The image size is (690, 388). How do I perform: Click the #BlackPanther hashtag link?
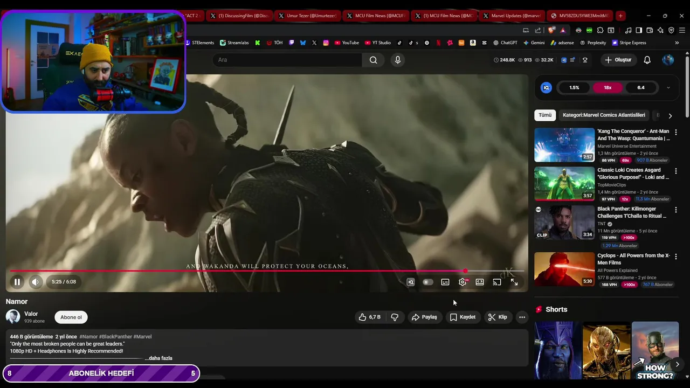116,337
